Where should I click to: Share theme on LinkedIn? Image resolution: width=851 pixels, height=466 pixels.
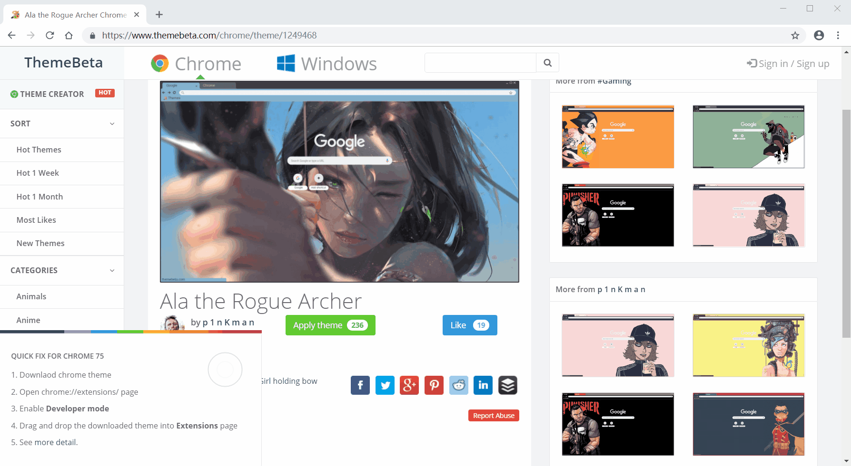(483, 385)
